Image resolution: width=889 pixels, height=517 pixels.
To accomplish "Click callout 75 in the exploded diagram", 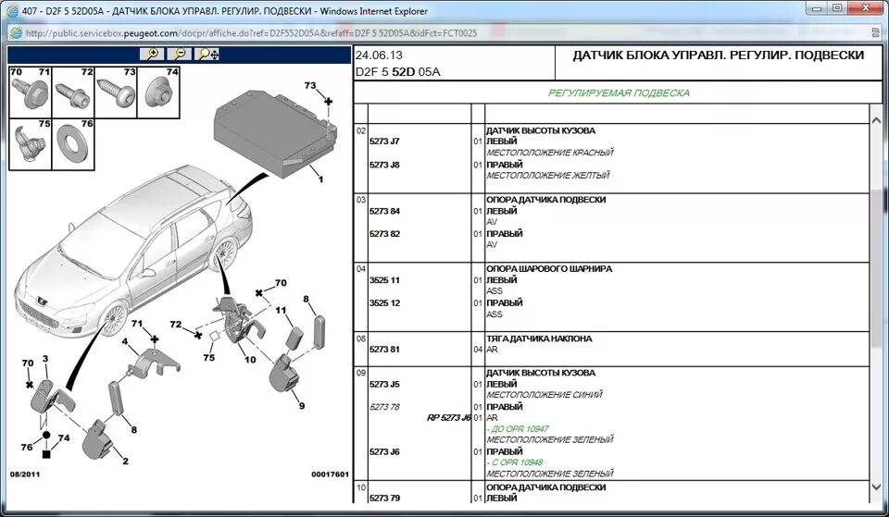I will (208, 357).
